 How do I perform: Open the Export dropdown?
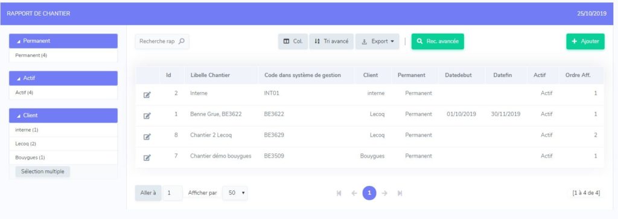point(378,42)
